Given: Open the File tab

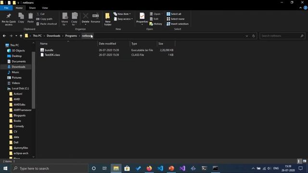Looking at the screenshot, I should pyautogui.click(x=6, y=8).
